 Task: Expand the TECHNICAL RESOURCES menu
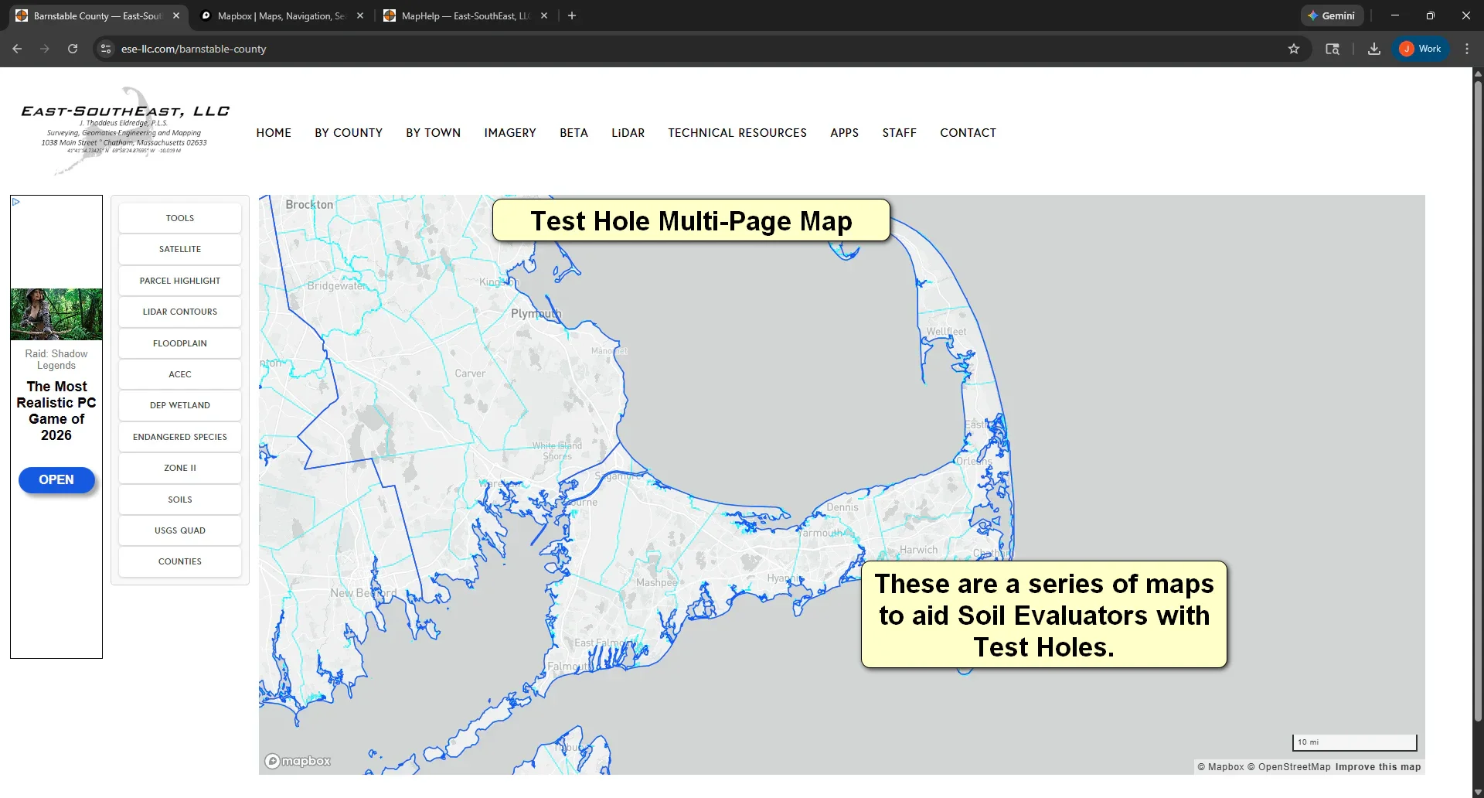coord(737,132)
